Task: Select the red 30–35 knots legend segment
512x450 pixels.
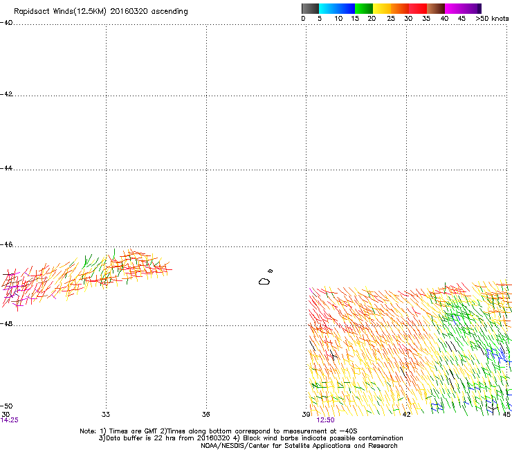Action: 418,8
